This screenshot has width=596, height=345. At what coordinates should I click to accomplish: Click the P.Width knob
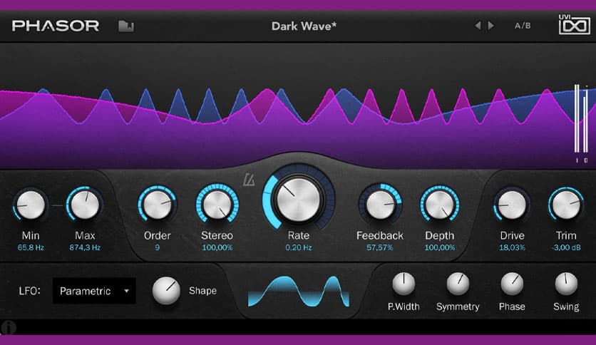404,284
